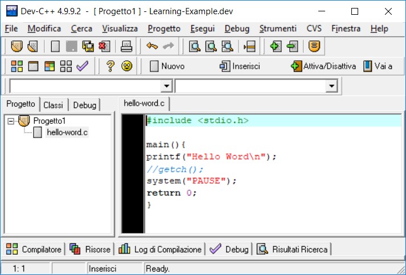Start debugging with purple checkmark toolbar icon

[x=83, y=66]
